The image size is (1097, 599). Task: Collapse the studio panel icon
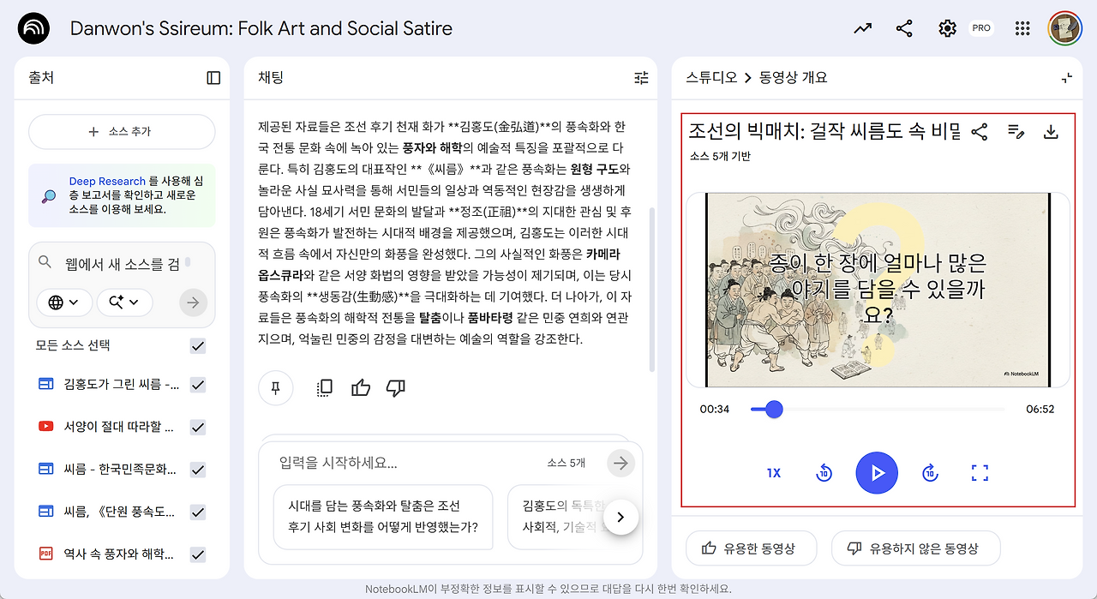click(1066, 78)
